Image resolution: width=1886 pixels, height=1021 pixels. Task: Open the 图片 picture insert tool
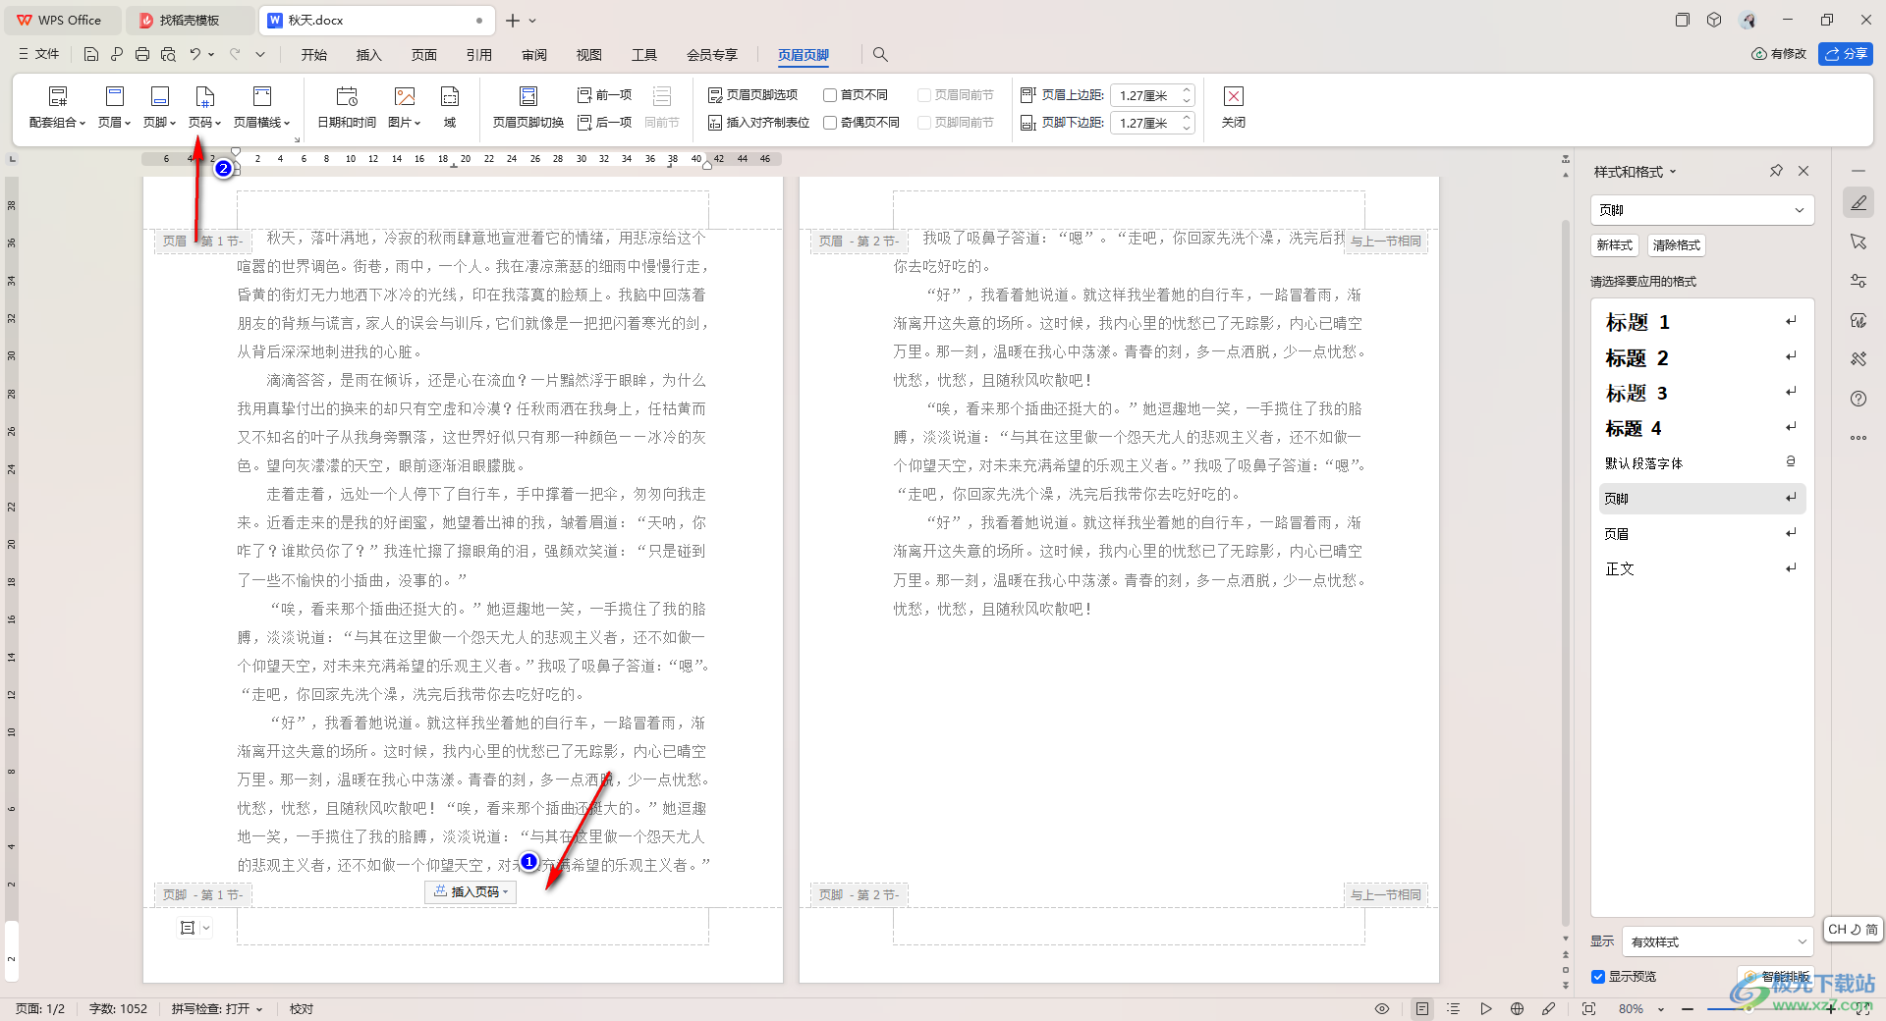click(405, 107)
